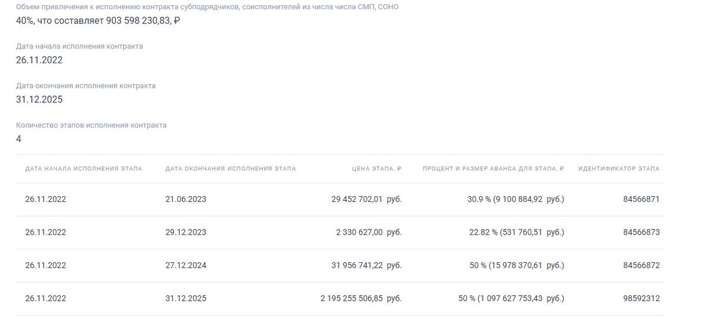Select stage identifier 84566872

coord(641,265)
